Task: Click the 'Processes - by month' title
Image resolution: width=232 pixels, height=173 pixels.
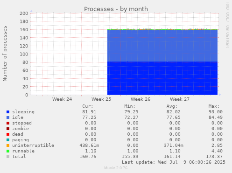Action: [x=116, y=9]
